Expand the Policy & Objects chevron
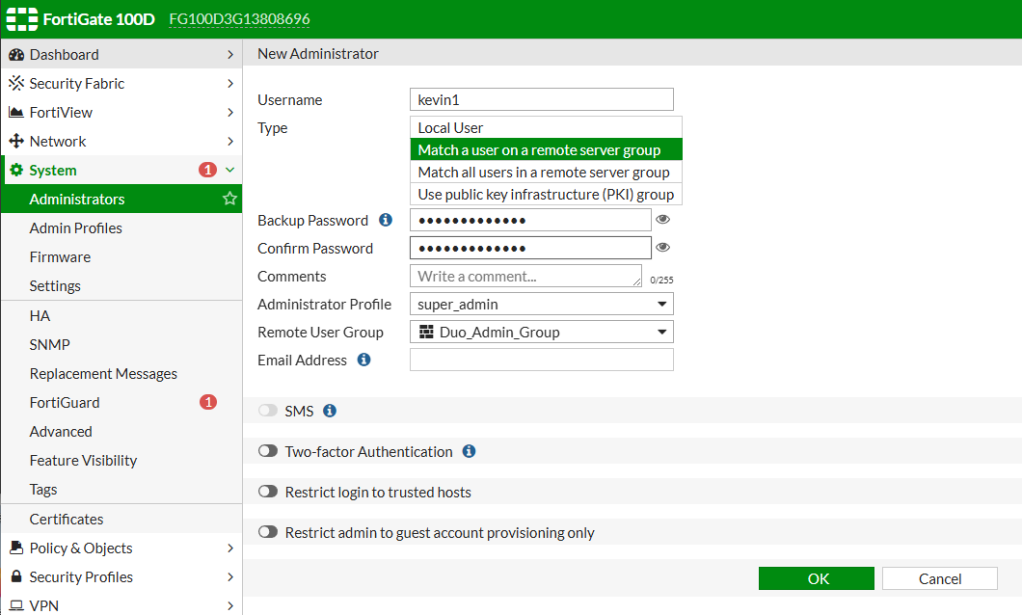The image size is (1022, 615). [230, 548]
